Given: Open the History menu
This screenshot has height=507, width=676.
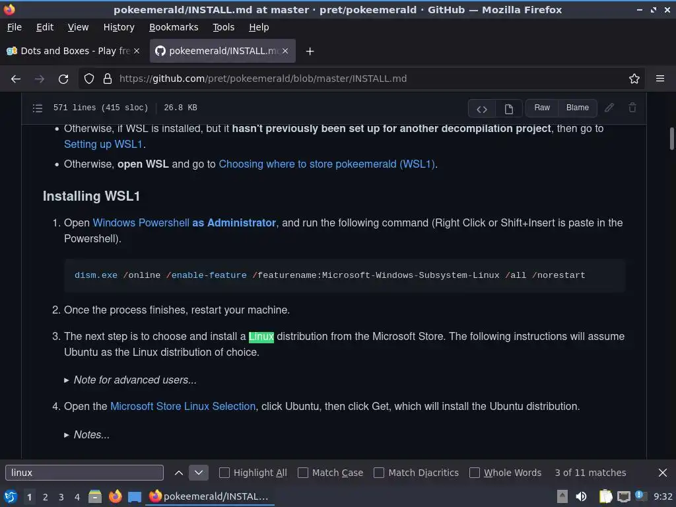Looking at the screenshot, I should point(119,27).
